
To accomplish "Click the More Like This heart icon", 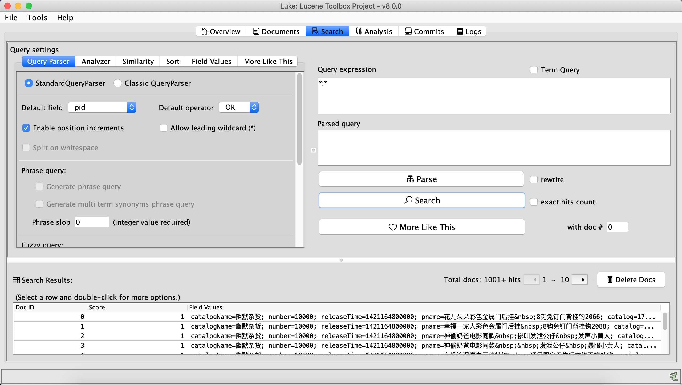I will [x=392, y=227].
